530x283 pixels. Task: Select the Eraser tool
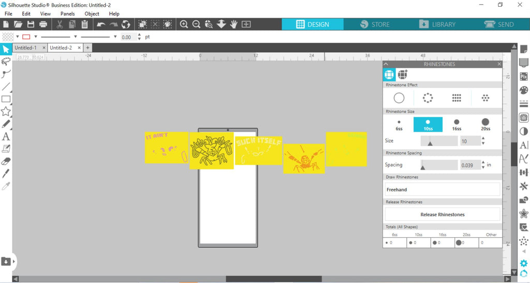(6, 161)
